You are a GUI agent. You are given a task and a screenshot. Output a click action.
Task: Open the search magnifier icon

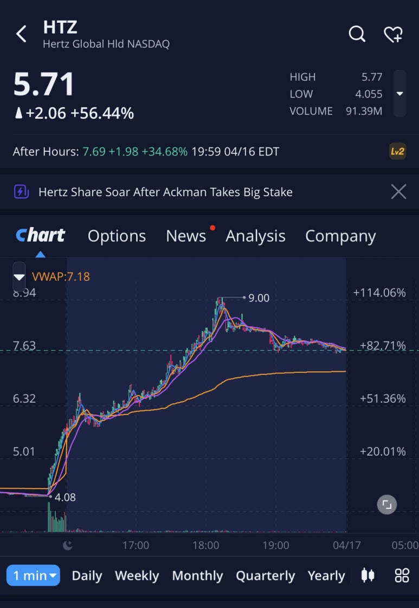357,34
